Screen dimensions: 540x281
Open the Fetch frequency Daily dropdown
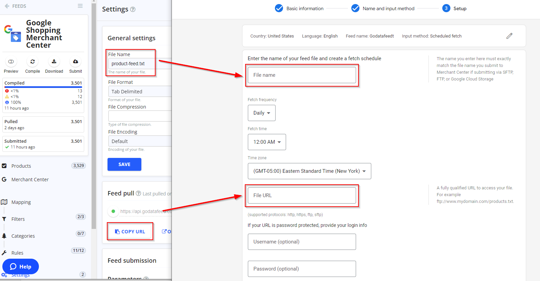(261, 113)
